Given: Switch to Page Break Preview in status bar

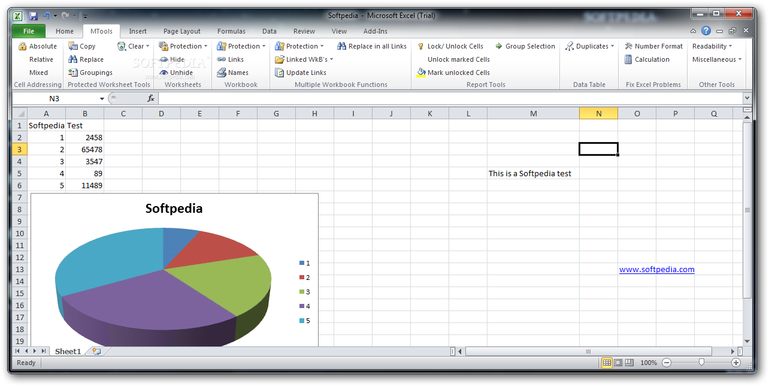Looking at the screenshot, I should [x=630, y=363].
